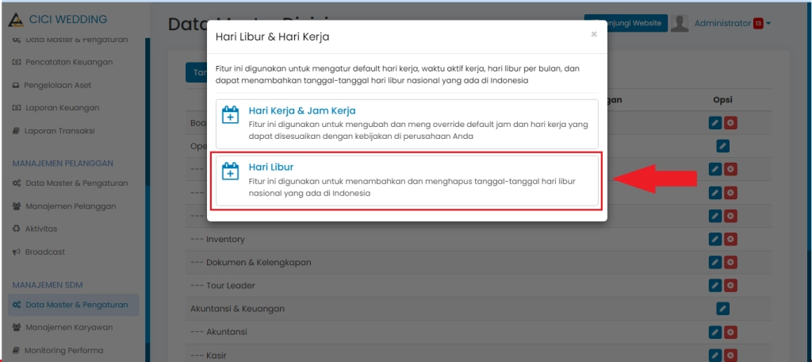
Task: Click the CICI WEDDING logo icon
Action: 17,20
